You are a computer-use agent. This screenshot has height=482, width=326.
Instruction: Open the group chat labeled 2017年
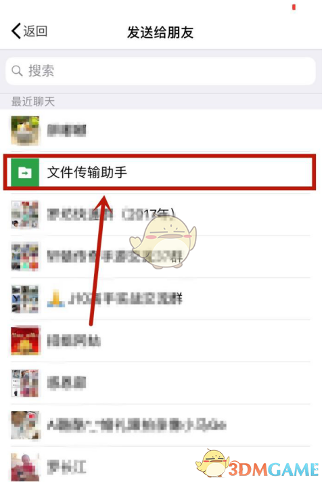pos(161,215)
